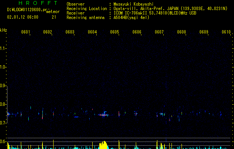This screenshot has height=149, width=234.
Task: Click the meteor label
Action: click(x=53, y=12)
